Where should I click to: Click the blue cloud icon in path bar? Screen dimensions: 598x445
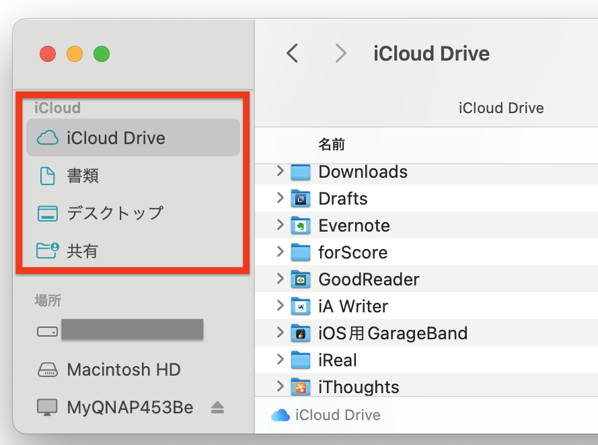click(x=281, y=415)
